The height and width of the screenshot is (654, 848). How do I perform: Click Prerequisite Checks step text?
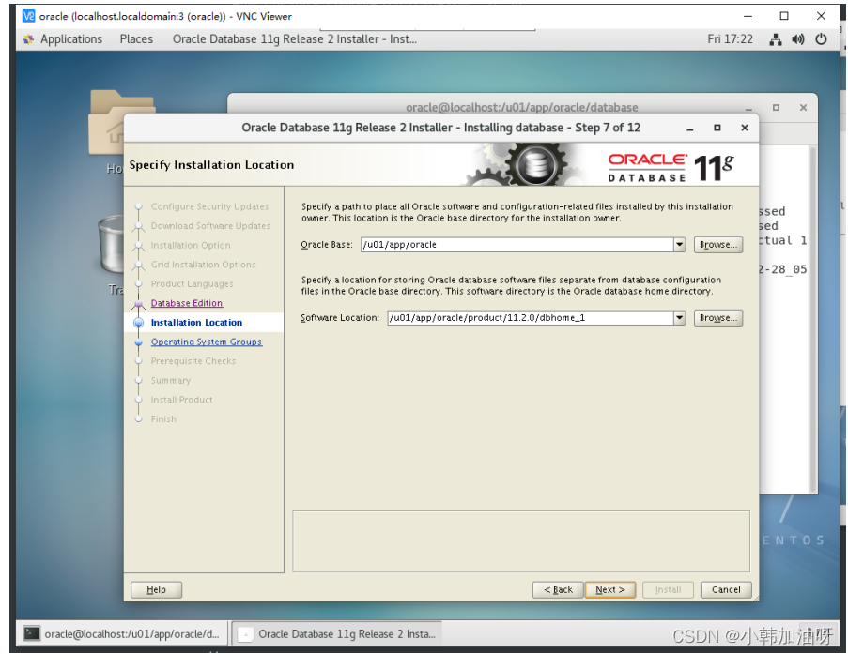click(x=193, y=361)
